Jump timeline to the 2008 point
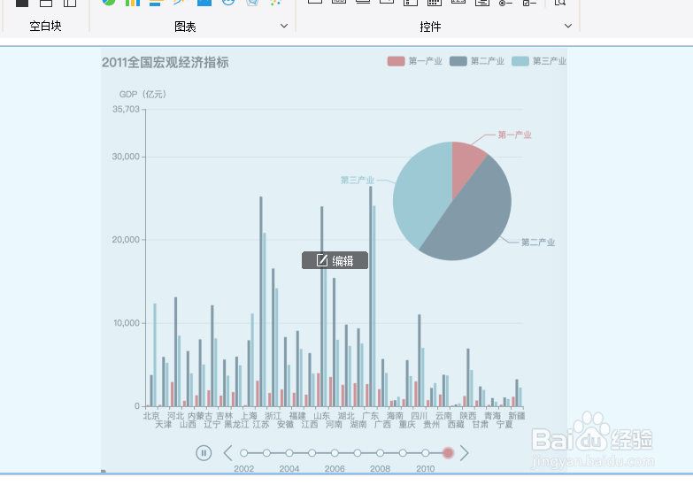 pyautogui.click(x=380, y=453)
